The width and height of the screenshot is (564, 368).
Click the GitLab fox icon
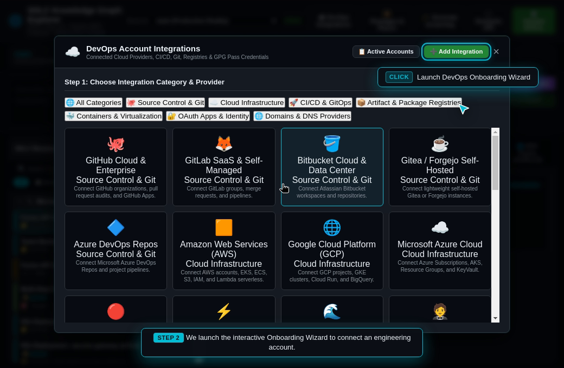pos(224,144)
